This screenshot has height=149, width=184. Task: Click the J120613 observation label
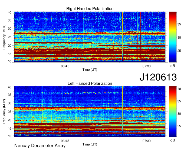[158, 77]
